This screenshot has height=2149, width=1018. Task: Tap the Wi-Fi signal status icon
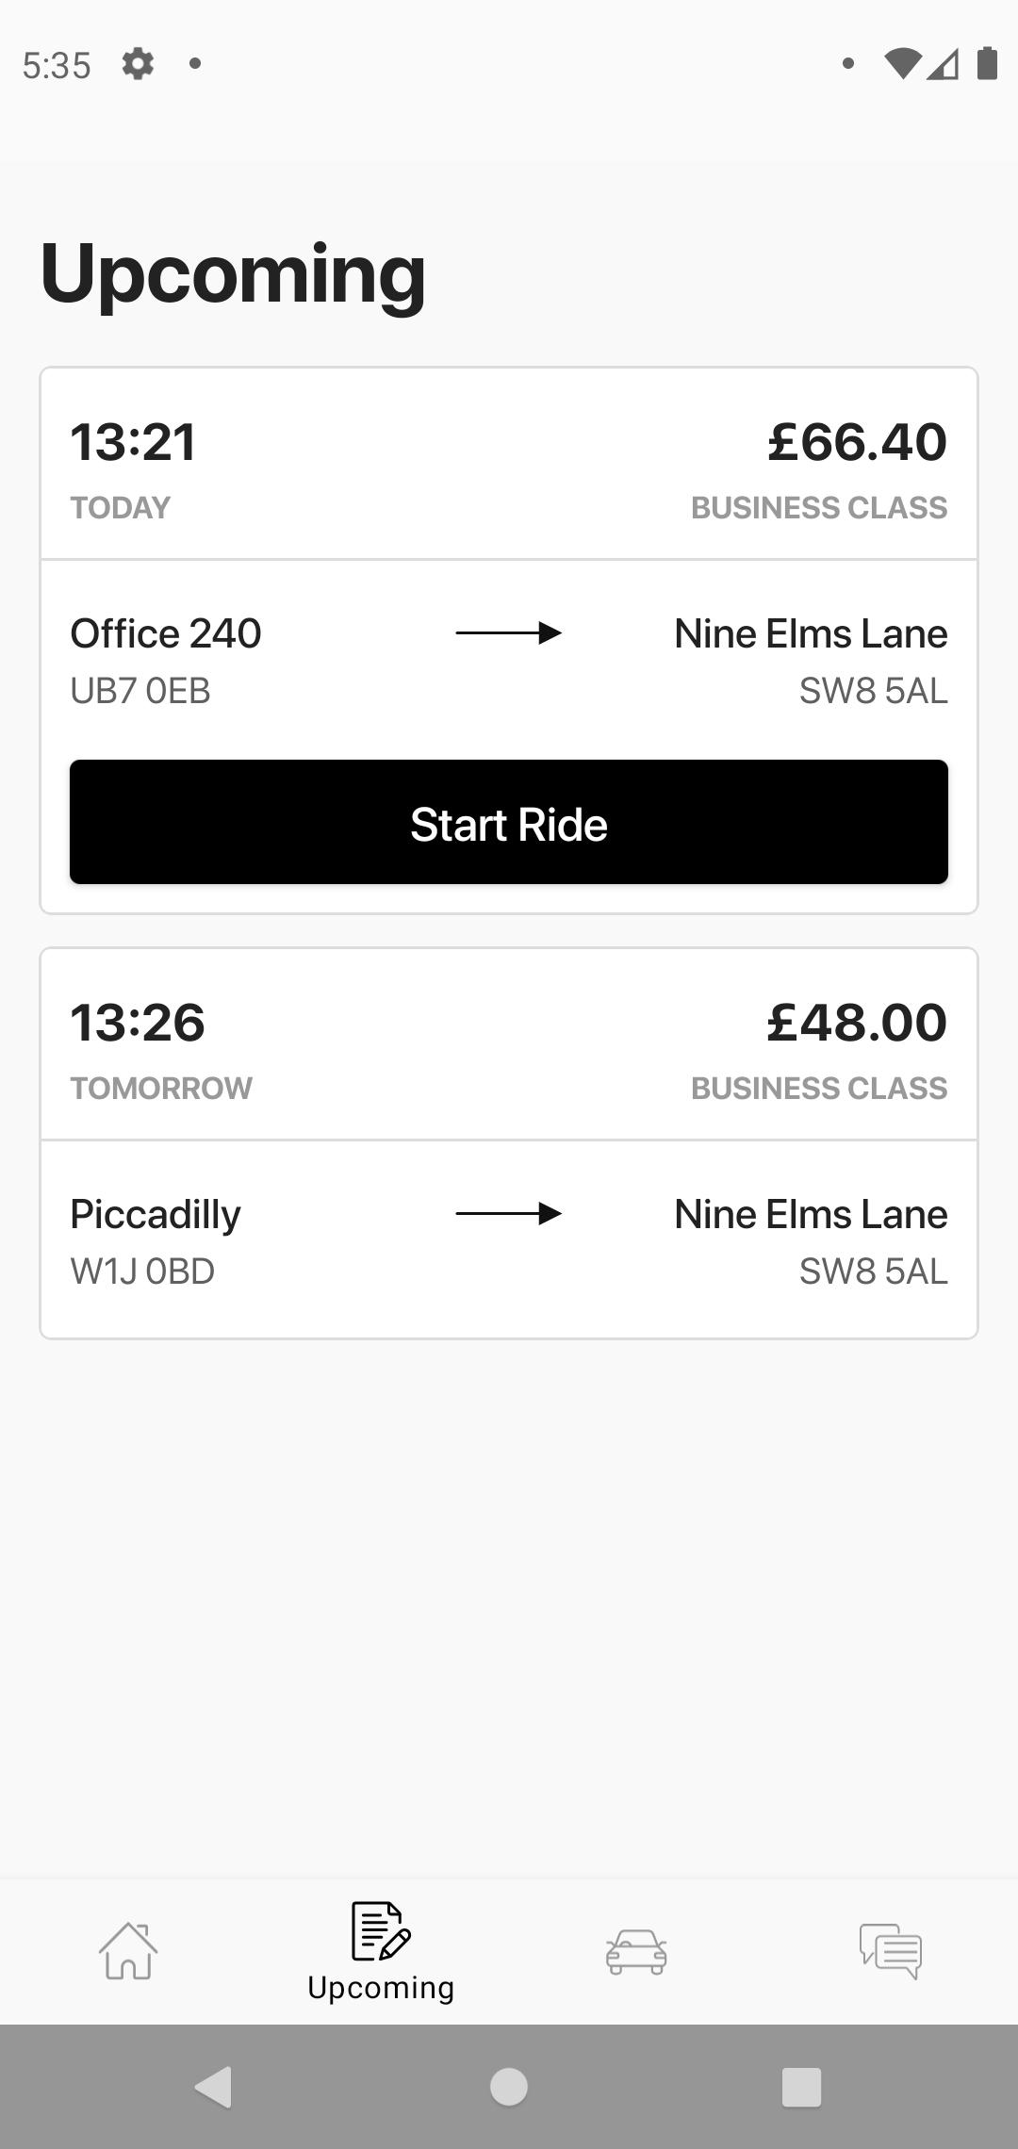coord(902,64)
